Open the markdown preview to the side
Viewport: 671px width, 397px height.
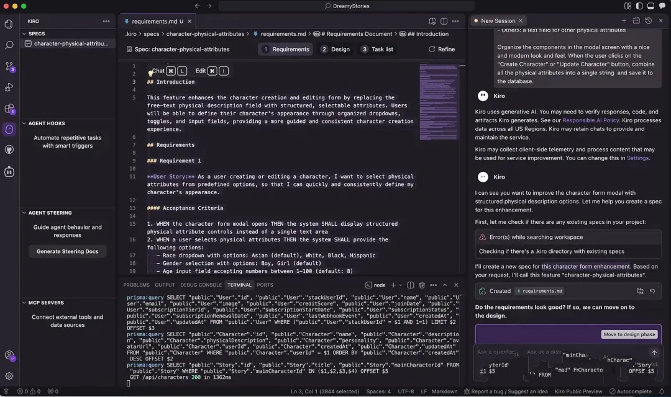tap(432, 21)
